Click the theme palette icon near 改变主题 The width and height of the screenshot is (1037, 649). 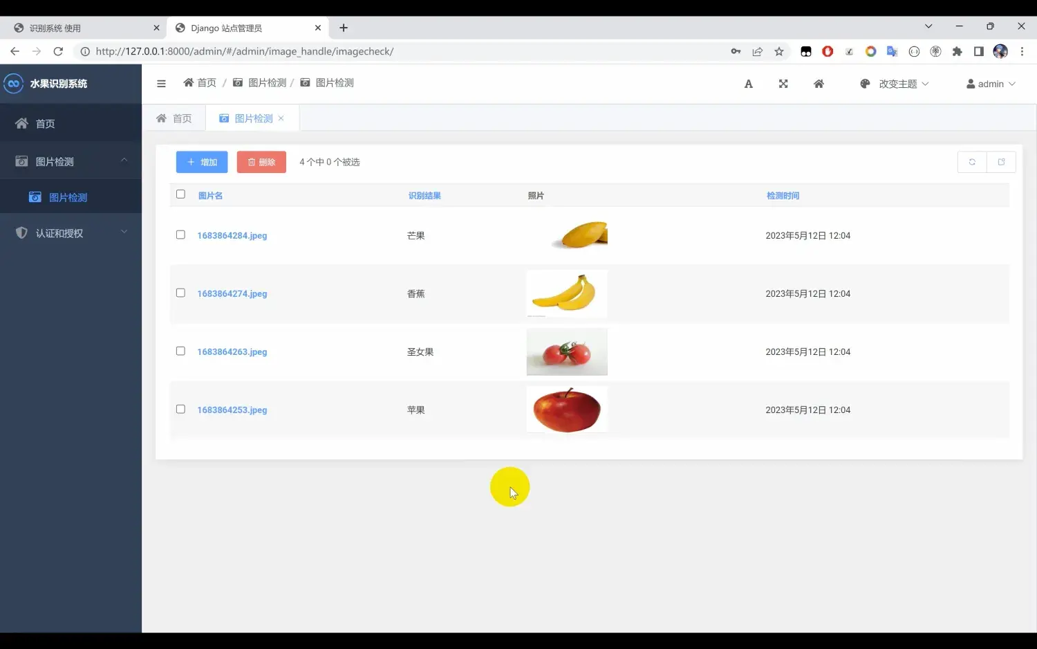[865, 83]
